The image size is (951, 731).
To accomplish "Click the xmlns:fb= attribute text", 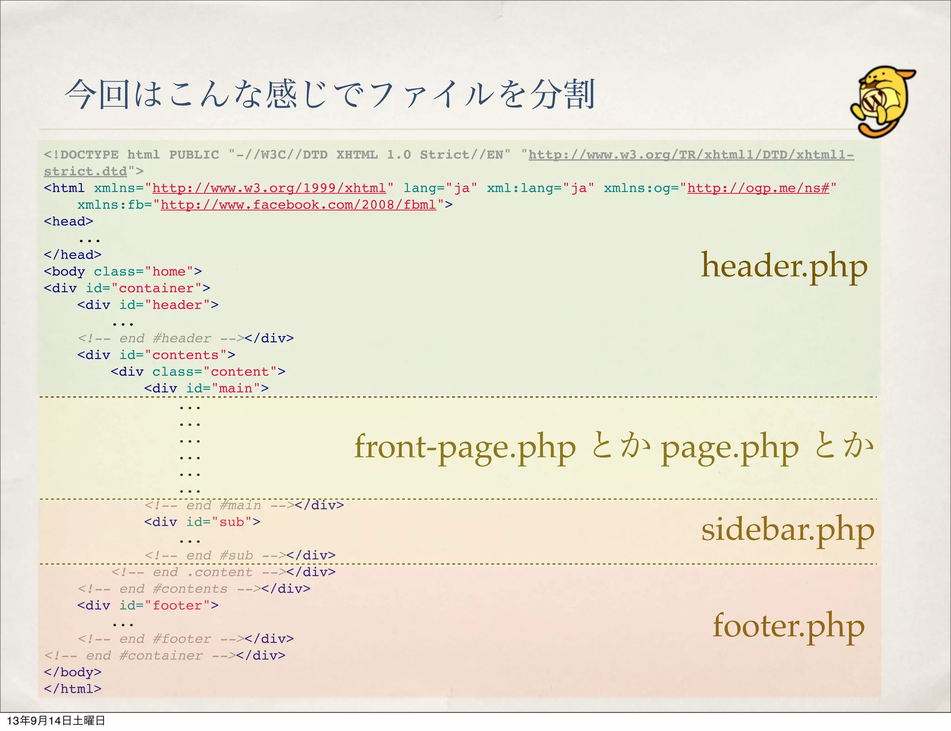I will click(115, 205).
